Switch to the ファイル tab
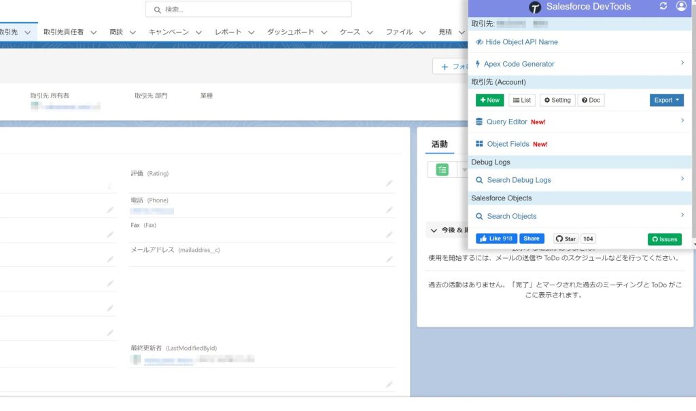This screenshot has height=411, width=696. [x=399, y=32]
